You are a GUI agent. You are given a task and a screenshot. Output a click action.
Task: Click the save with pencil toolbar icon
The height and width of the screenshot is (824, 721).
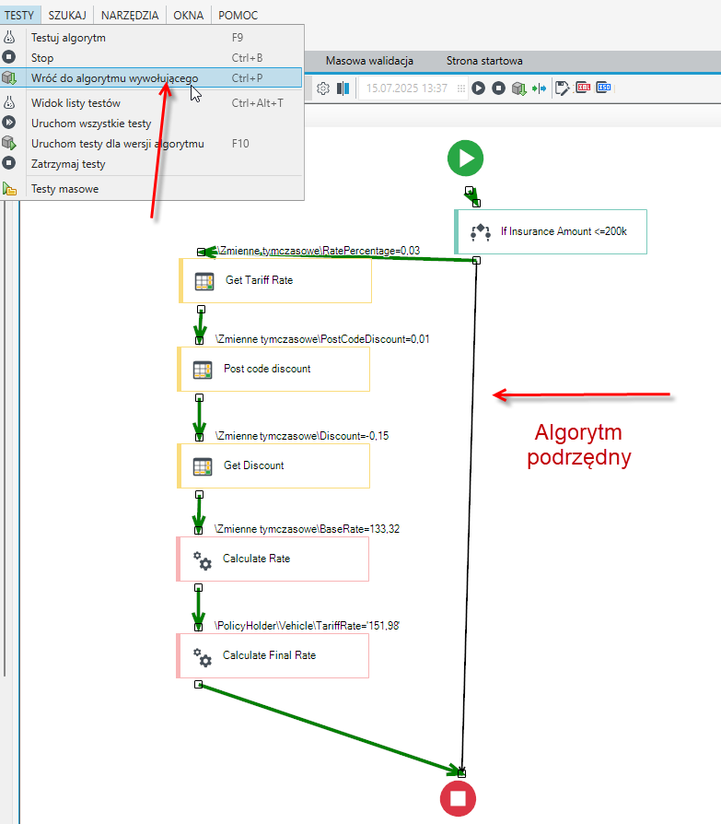562,88
